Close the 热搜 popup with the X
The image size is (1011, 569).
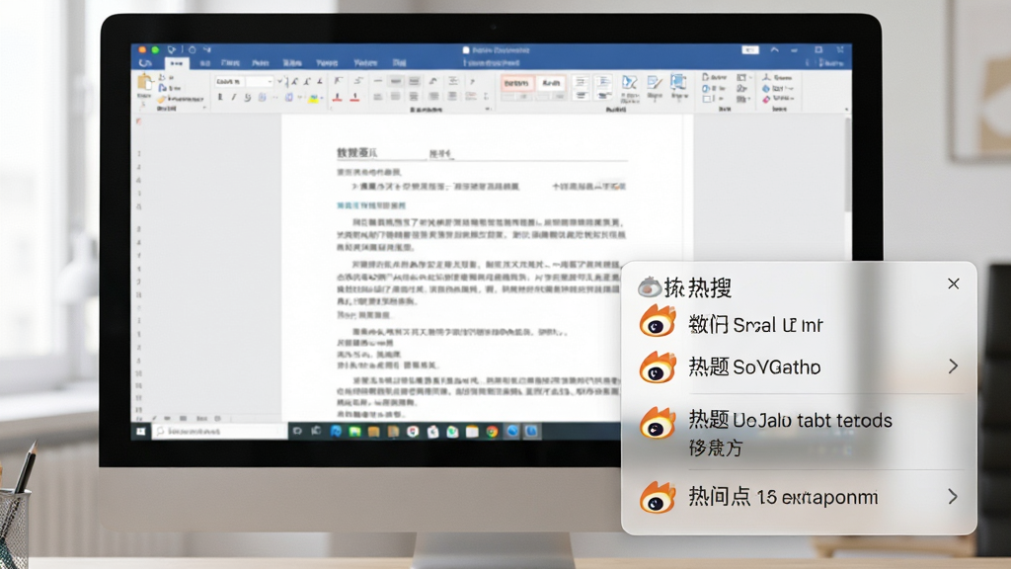pyautogui.click(x=953, y=284)
